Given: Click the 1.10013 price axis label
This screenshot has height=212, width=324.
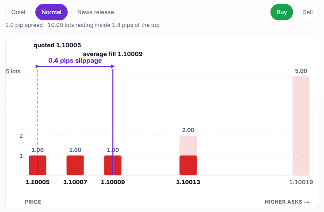Looking at the screenshot, I should pyautogui.click(x=188, y=182).
